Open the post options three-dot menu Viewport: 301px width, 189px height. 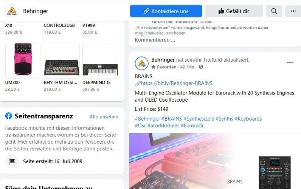click(x=290, y=63)
